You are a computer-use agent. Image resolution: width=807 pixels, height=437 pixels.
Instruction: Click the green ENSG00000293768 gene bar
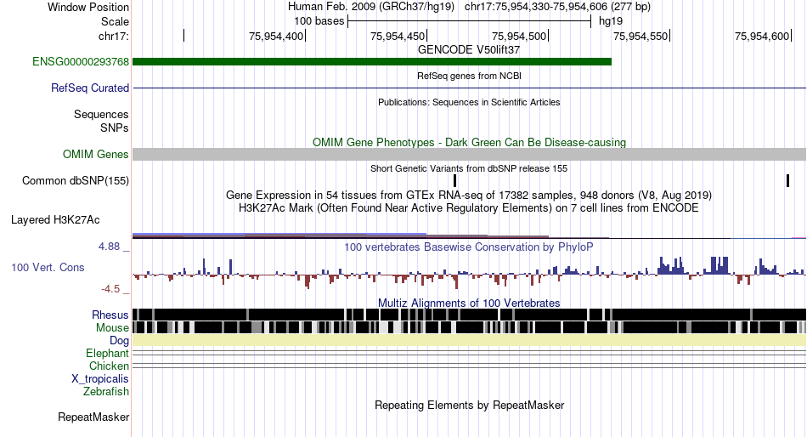click(372, 62)
